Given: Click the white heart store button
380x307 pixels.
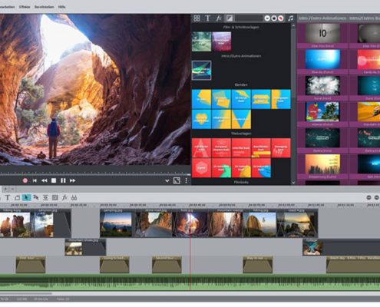Looking at the screenshot, I should (267, 18).
